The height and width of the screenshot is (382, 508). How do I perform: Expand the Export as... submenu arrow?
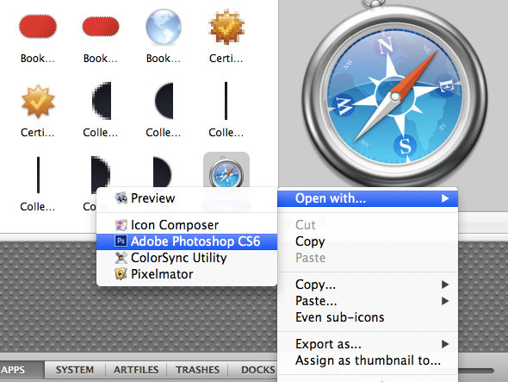[445, 344]
